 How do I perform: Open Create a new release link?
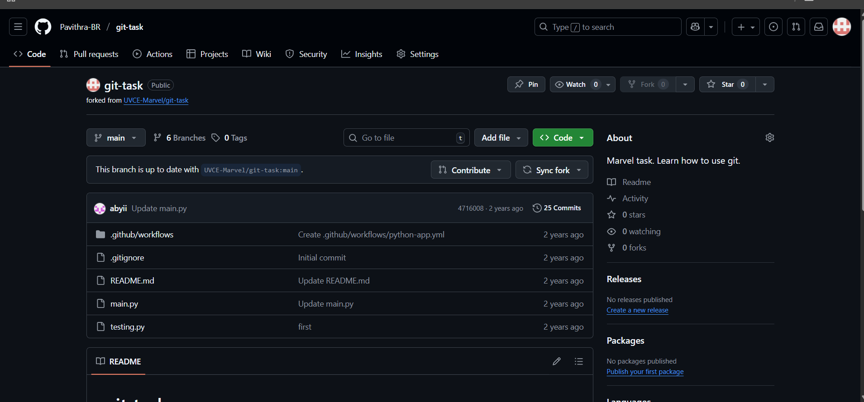(637, 310)
